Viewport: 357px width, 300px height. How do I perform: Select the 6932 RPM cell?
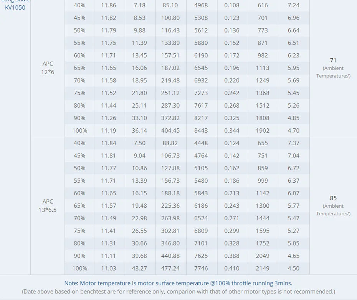pos(201,80)
